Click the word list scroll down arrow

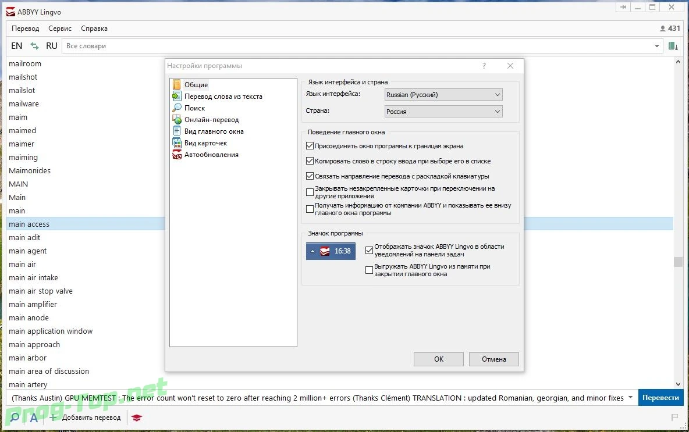[678, 384]
